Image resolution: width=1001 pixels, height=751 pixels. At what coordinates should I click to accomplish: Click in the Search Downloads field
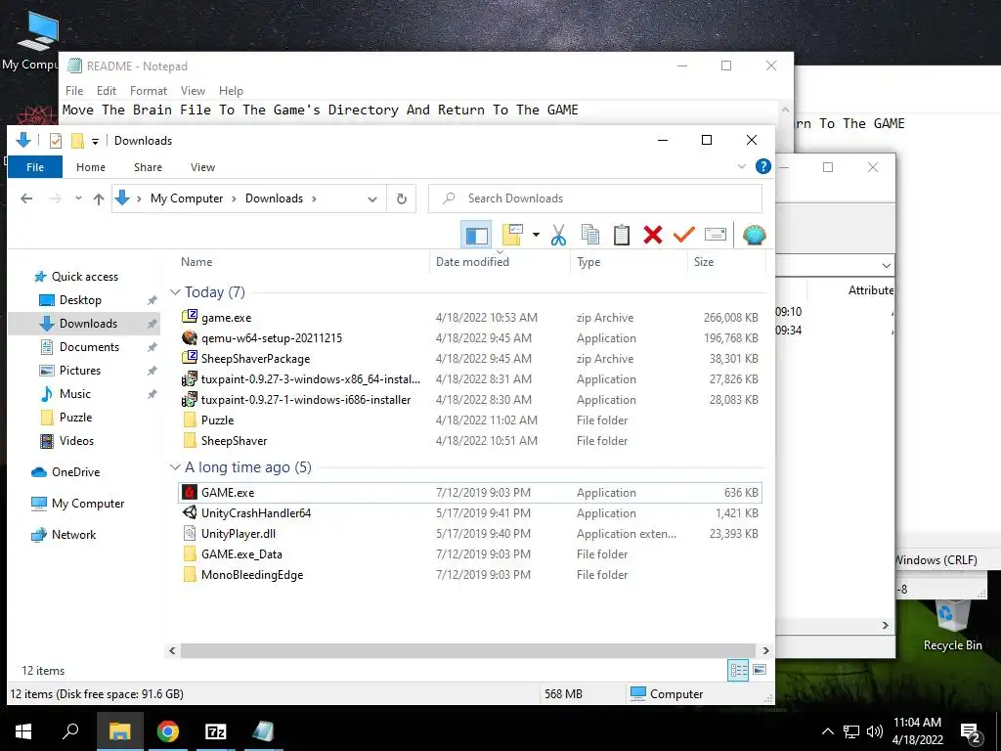[595, 199]
